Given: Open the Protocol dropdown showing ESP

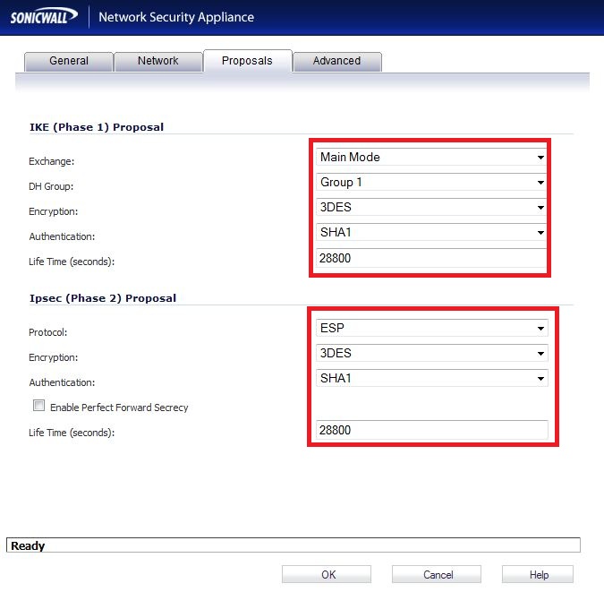Looking at the screenshot, I should click(432, 329).
